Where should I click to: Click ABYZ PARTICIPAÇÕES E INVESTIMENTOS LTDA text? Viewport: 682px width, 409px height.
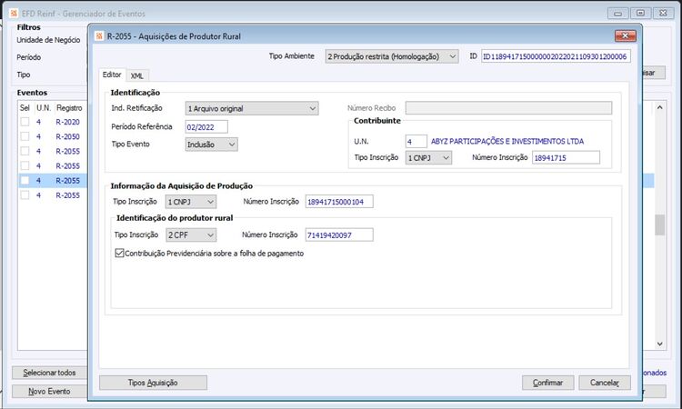pos(507,141)
